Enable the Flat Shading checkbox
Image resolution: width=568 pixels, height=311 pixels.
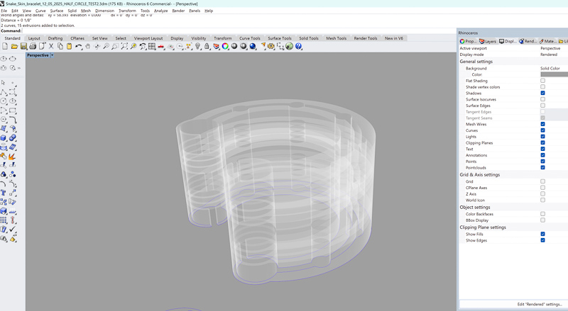pyautogui.click(x=542, y=81)
